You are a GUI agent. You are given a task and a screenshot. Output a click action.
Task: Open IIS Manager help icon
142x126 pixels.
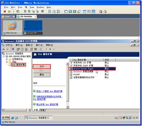coord(32,49)
